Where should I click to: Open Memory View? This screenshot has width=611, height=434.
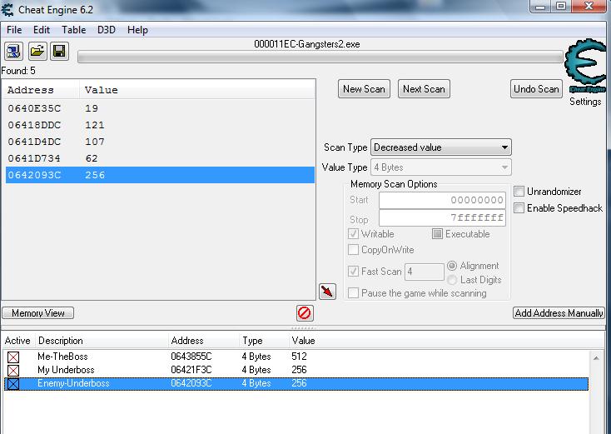[x=37, y=313]
